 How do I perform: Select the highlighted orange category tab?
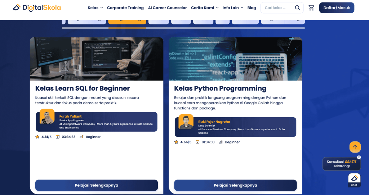(127, 22)
